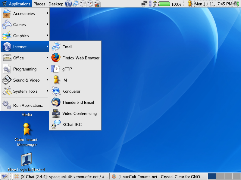Select the Media desktop label
Screen dimensions: 241x180
(x=27, y=115)
